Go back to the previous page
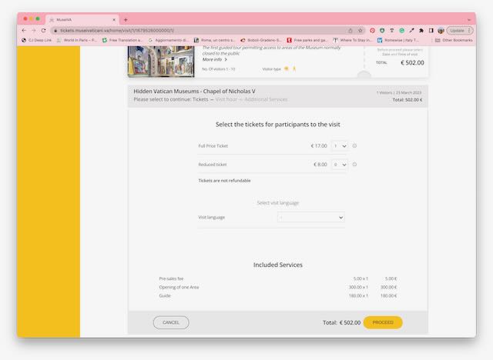The height and width of the screenshot is (360, 493). 24,31
